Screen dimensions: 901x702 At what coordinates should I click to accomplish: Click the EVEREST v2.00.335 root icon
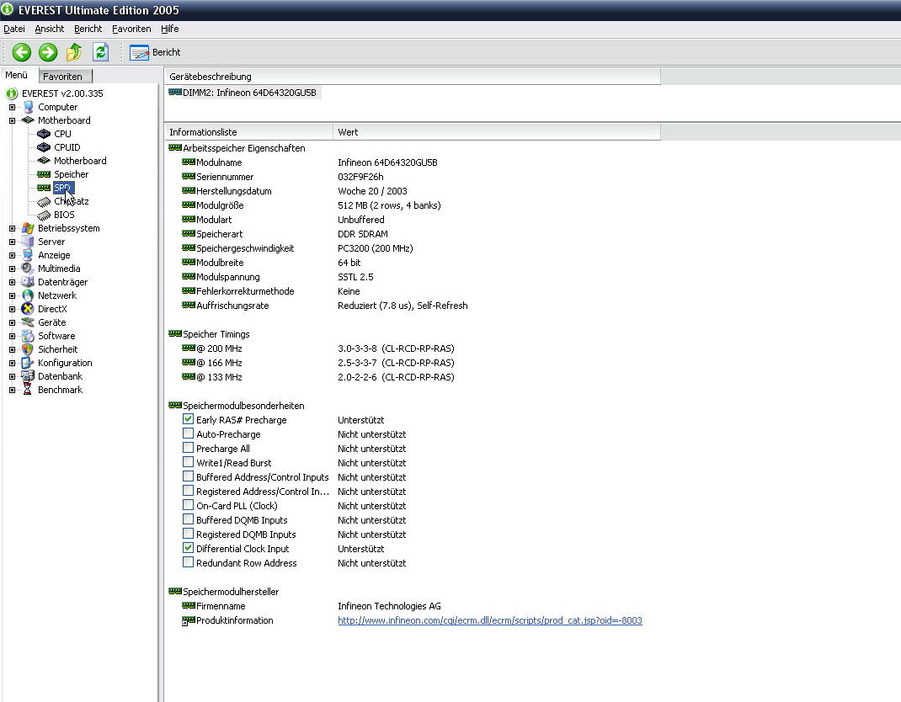pyautogui.click(x=12, y=93)
